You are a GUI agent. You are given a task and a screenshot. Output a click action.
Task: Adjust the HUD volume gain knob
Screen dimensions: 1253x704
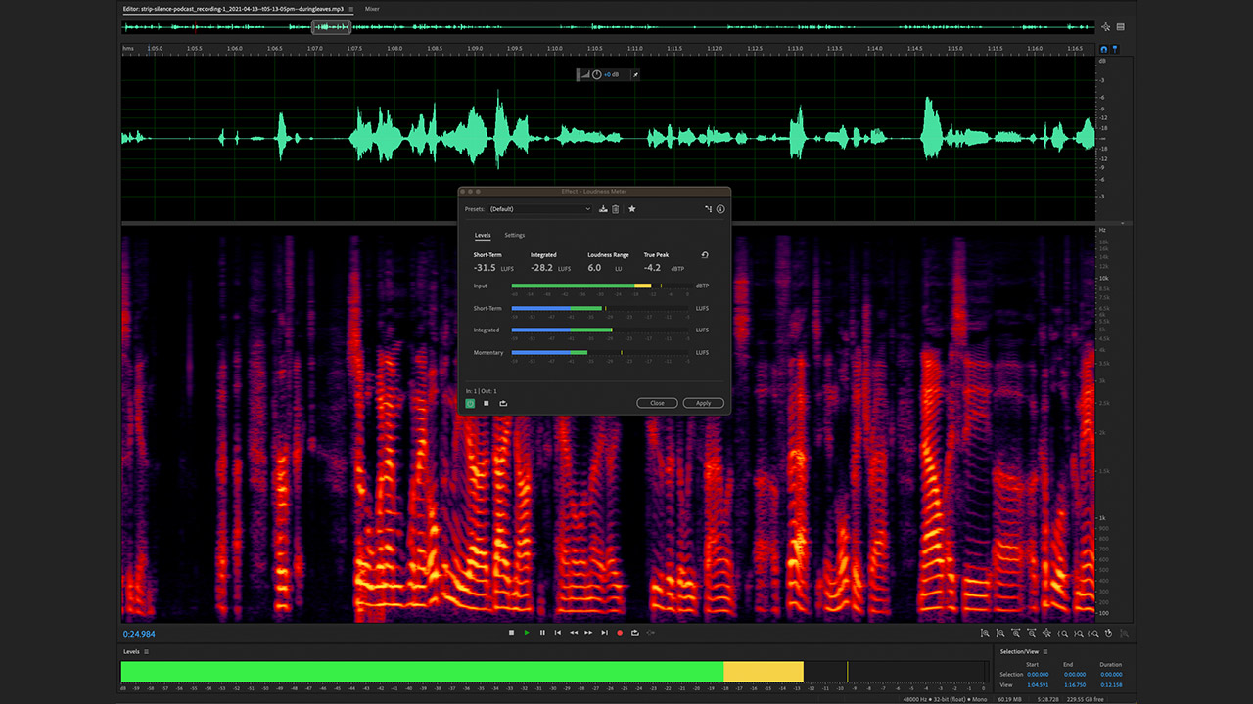tap(596, 75)
